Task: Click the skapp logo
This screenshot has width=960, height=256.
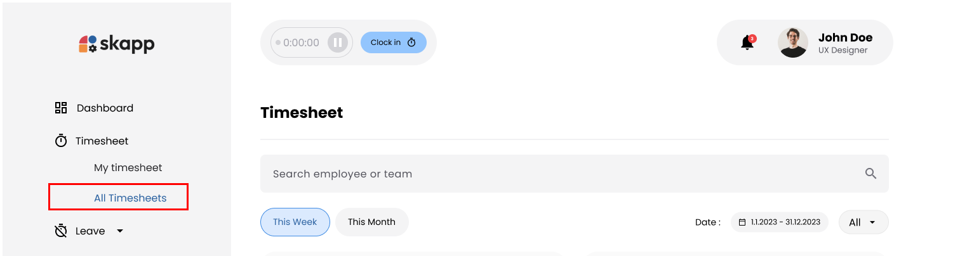Action: (x=117, y=44)
